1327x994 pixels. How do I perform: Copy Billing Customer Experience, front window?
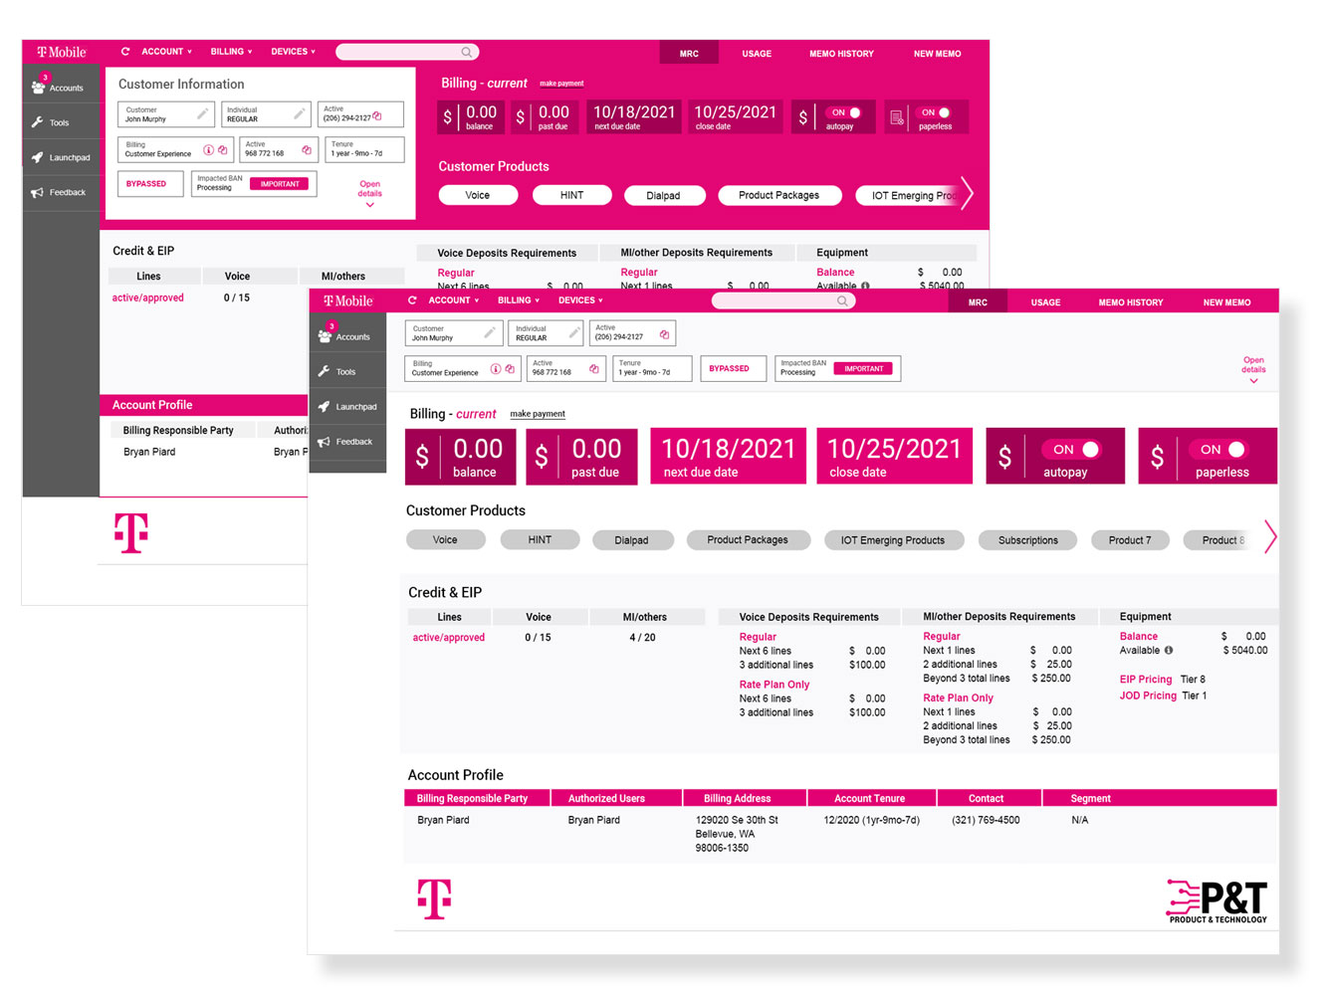coord(510,368)
